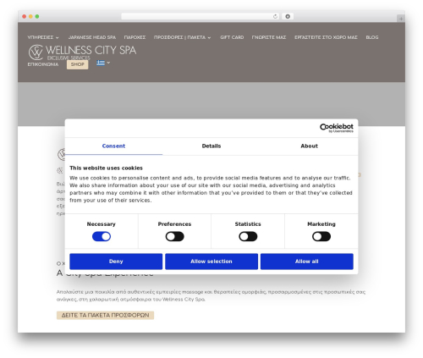Open the GIFT CARD menu item
This screenshot has height=358, width=423.
pos(232,37)
